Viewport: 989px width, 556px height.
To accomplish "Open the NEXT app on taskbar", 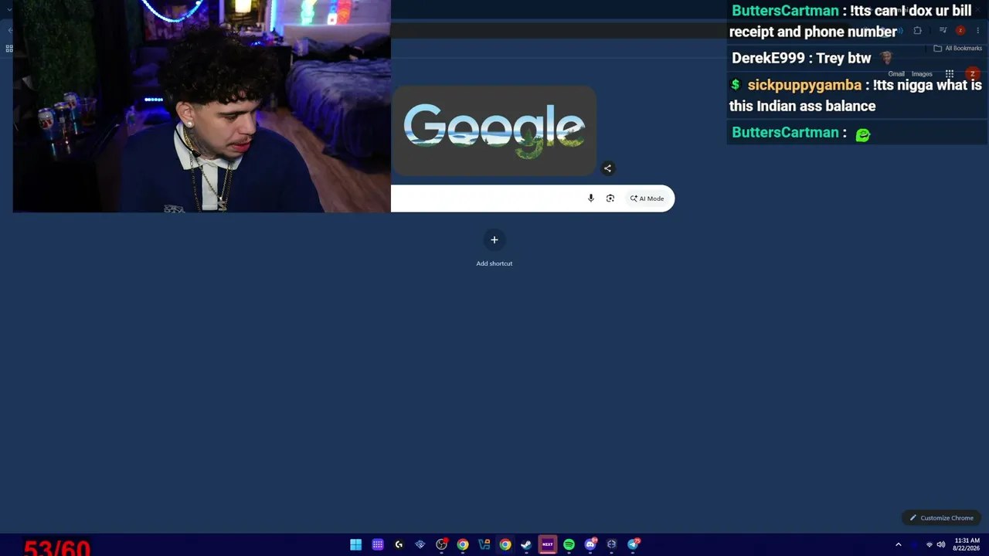I will click(548, 544).
